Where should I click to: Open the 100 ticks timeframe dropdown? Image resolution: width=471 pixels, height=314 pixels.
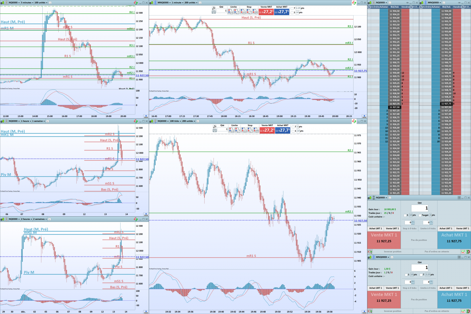point(175,121)
